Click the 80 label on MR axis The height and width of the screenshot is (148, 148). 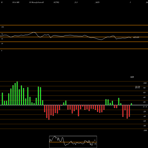coord(144,88)
